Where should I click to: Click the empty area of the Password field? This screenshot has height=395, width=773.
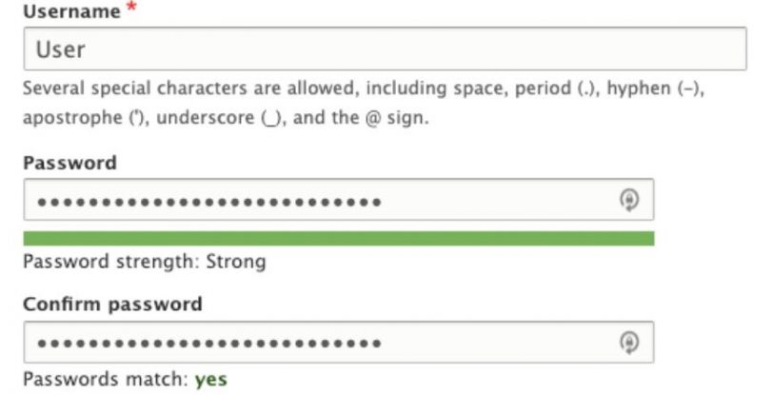[x=495, y=200]
